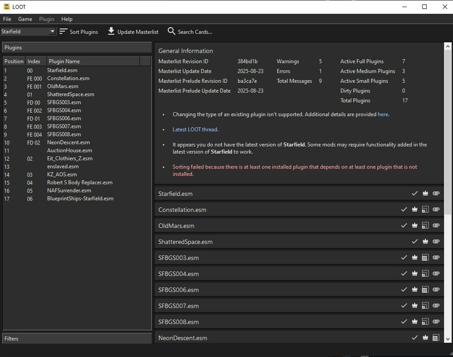Click active checkmark icon on Starfield.esm card
453x357 pixels.
tap(415, 193)
